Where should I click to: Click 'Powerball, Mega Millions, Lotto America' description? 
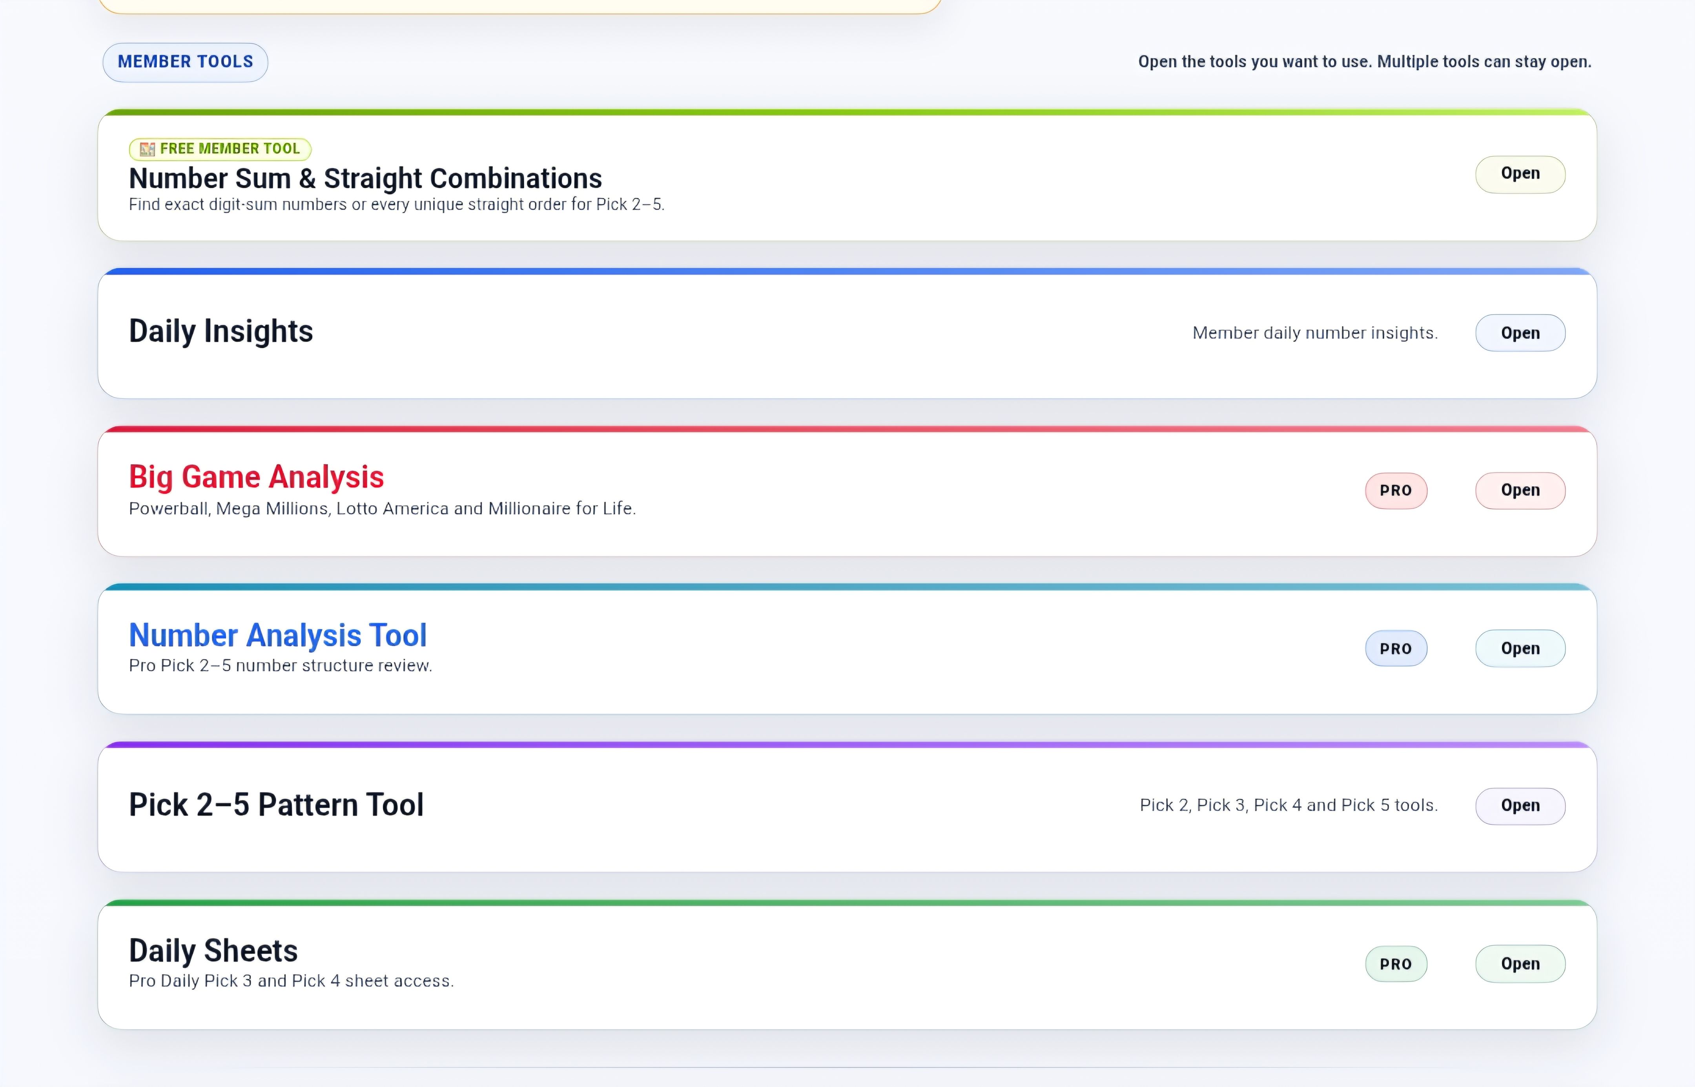[x=382, y=509]
